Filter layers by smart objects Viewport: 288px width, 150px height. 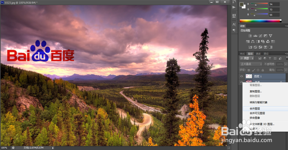[280, 58]
